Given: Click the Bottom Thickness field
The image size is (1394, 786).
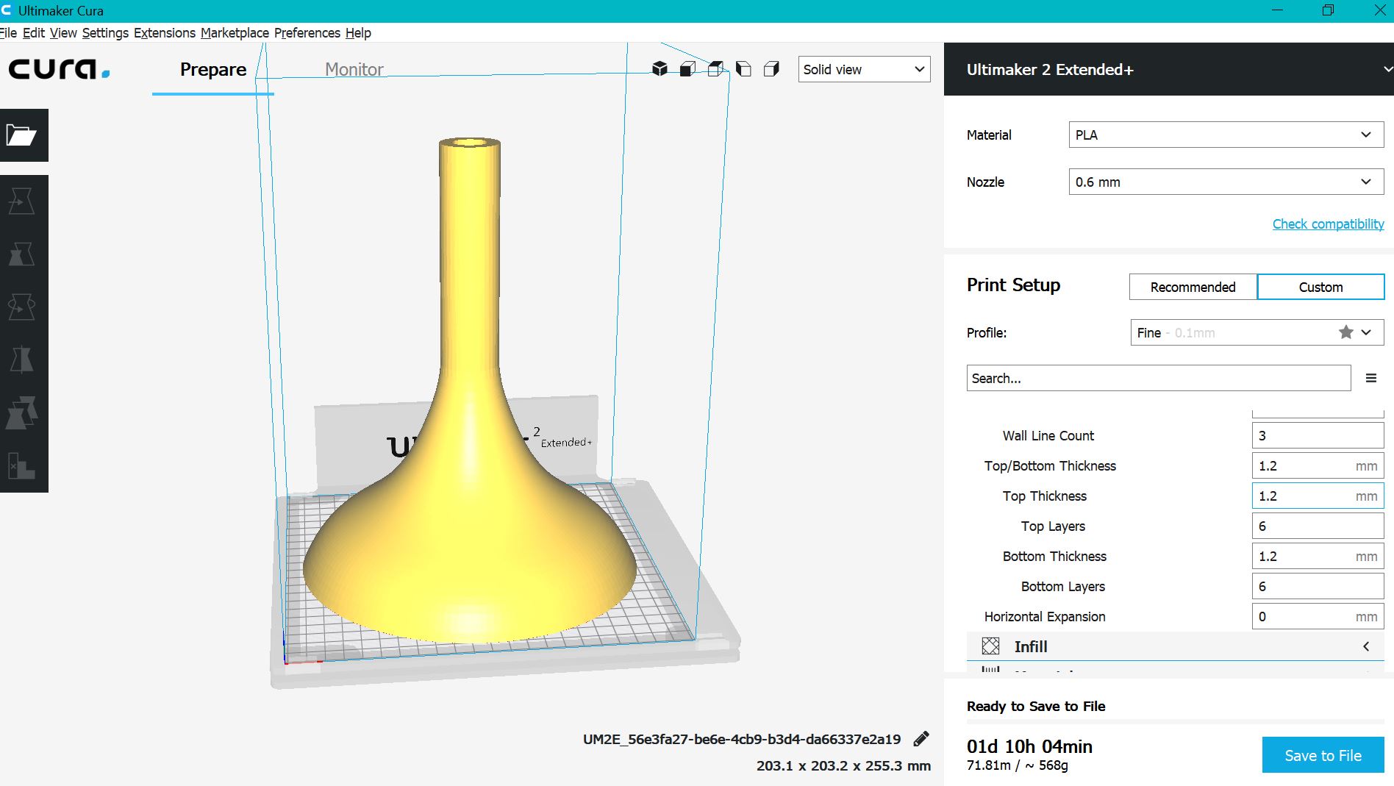Looking at the screenshot, I should point(1318,556).
